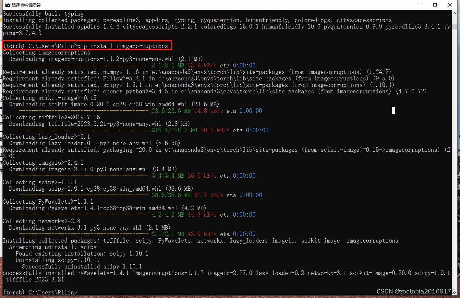Click 'Collecting PyWavelets>=1.1.1' line
Screen dimensions: 460x298
(48, 202)
